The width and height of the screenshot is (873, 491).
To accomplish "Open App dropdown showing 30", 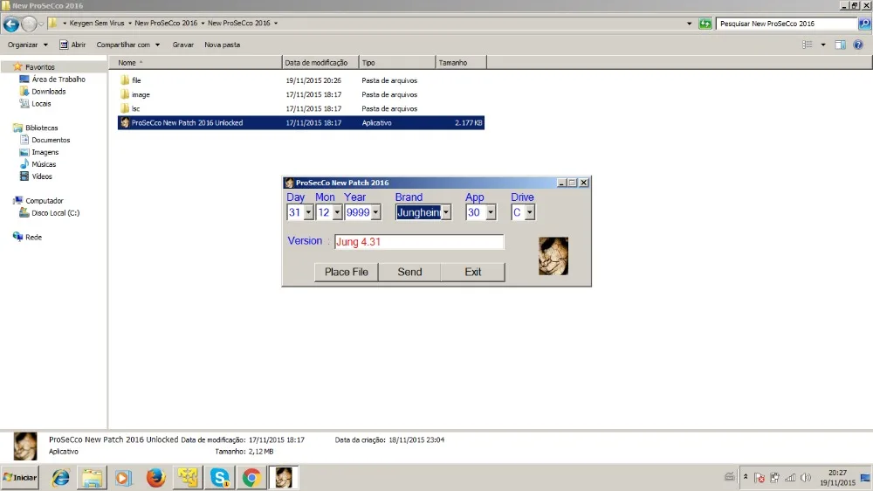I will click(x=491, y=212).
